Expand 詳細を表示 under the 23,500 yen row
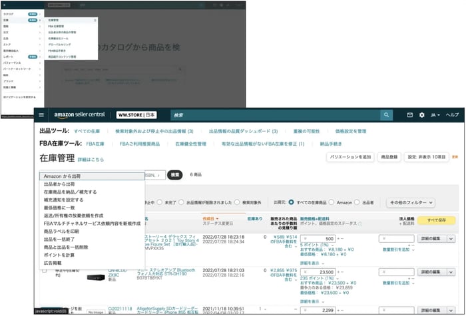This screenshot has width=466, height=316. coord(312,301)
